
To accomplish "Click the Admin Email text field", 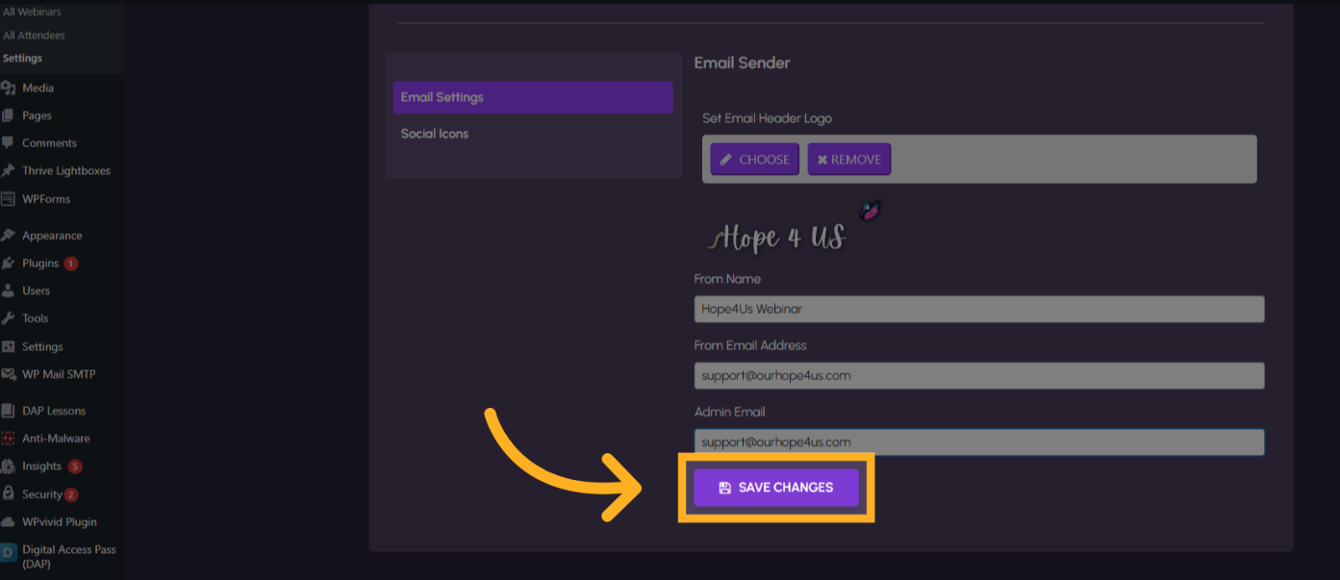I will (x=978, y=441).
